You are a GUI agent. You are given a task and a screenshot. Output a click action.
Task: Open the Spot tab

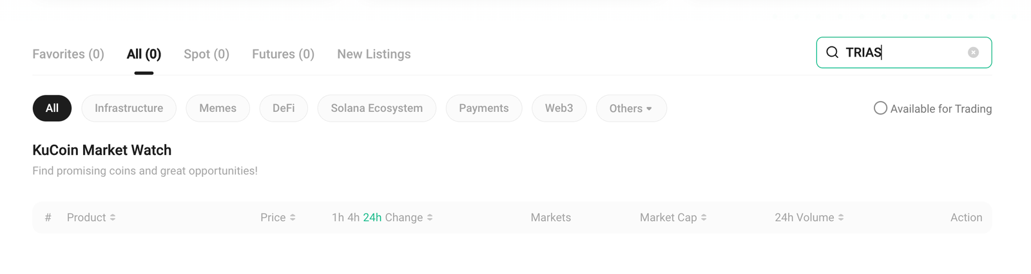pyautogui.click(x=206, y=54)
